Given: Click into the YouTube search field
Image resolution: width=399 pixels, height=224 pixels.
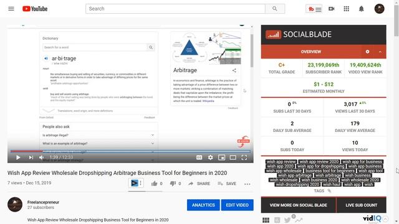Looking at the screenshot, I should [x=175, y=9].
